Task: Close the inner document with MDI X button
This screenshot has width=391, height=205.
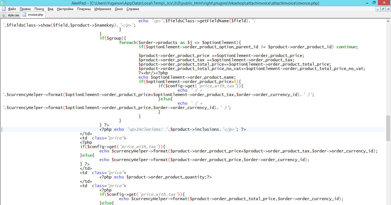Action: click(388, 9)
